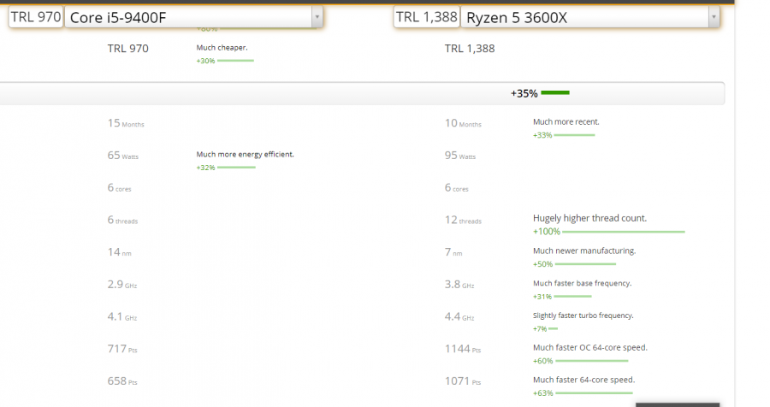Click 'Much newer manufacturing.' text
Image resolution: width=770 pixels, height=407 pixels.
click(x=584, y=251)
